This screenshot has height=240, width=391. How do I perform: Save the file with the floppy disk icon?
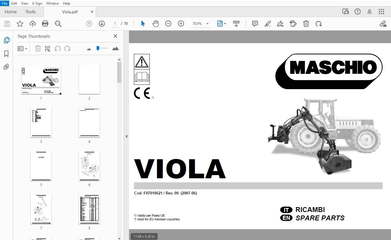7,24
